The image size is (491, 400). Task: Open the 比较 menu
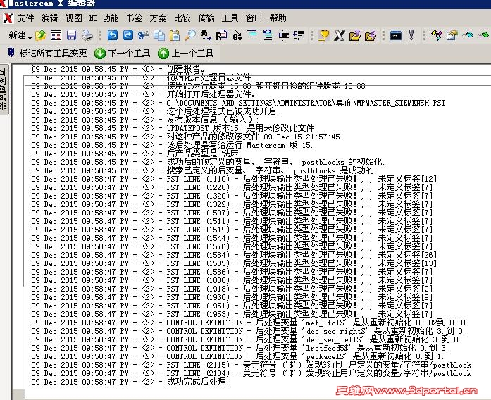[x=182, y=18]
